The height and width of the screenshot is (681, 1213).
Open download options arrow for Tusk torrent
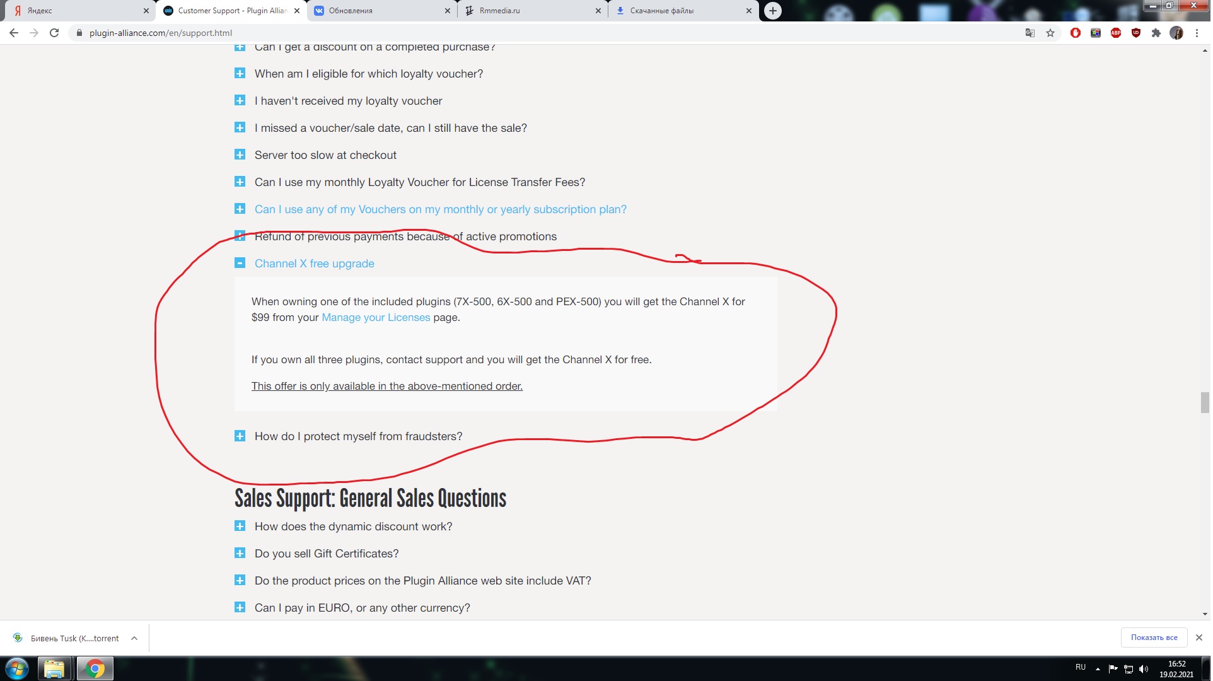(134, 638)
